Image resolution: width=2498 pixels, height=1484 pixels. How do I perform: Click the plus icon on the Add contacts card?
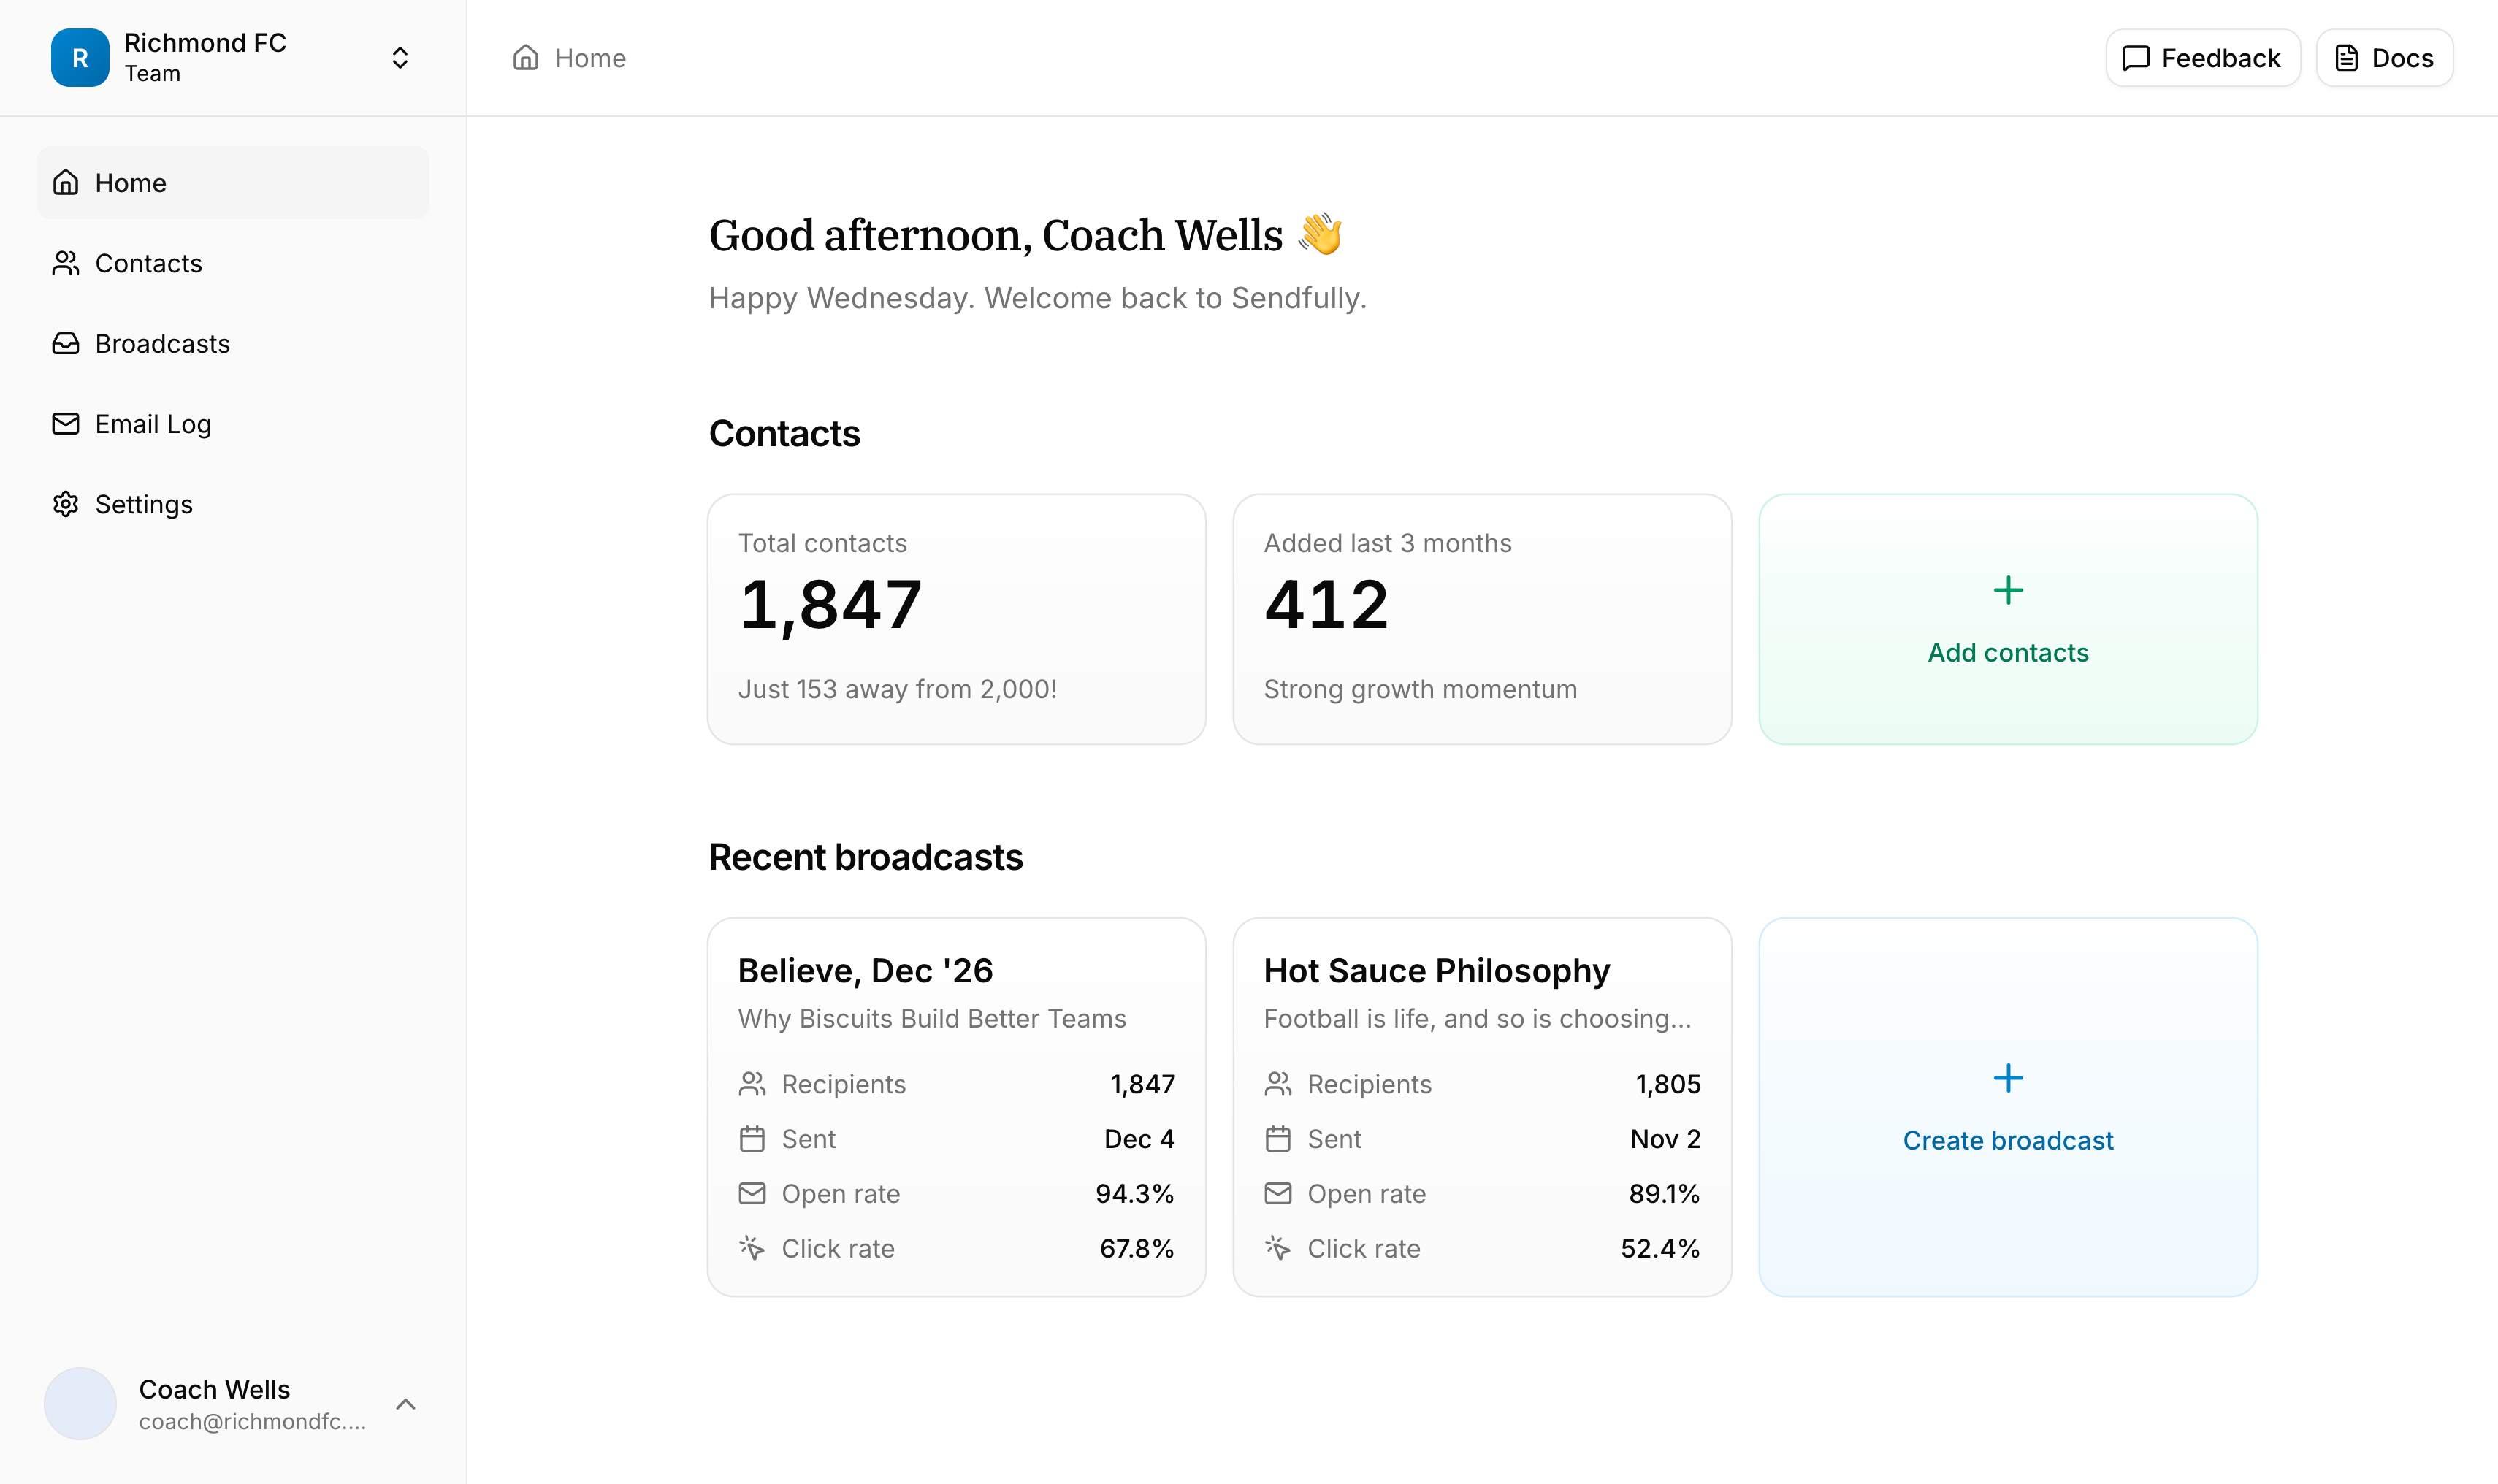[x=2008, y=590]
